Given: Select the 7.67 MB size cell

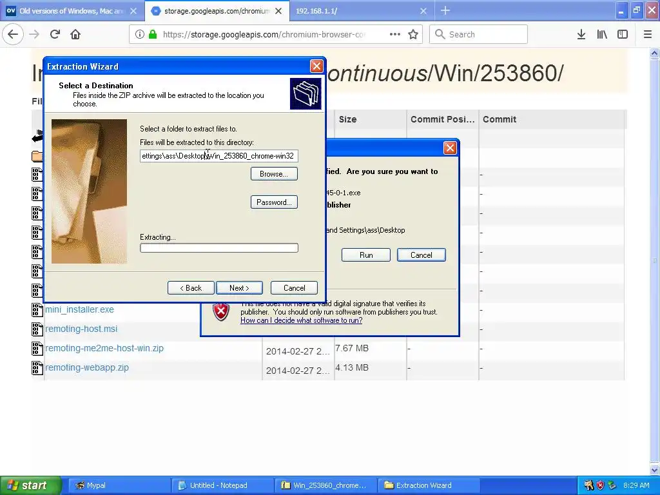Looking at the screenshot, I should point(352,348).
